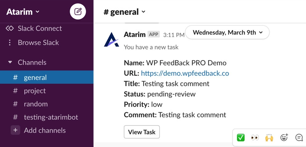Click the plus icon beside Add channels
306x147 pixels.
15,130
